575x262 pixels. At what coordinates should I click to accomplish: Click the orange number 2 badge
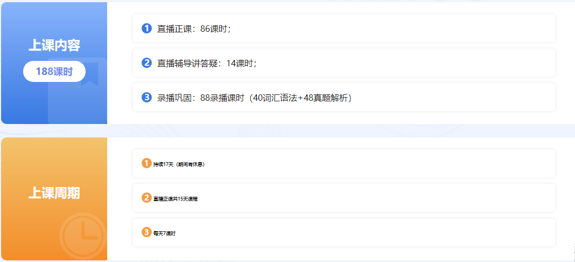146,198
